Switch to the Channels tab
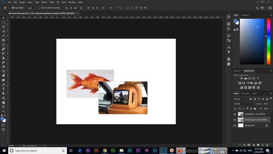 [245, 93]
